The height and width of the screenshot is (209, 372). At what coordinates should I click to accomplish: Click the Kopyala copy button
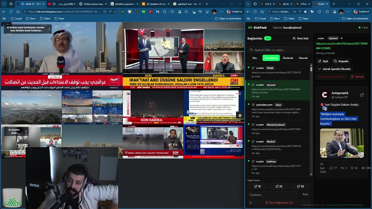tap(341, 61)
